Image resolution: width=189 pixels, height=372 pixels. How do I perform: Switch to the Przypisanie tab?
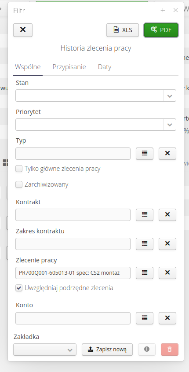click(69, 67)
